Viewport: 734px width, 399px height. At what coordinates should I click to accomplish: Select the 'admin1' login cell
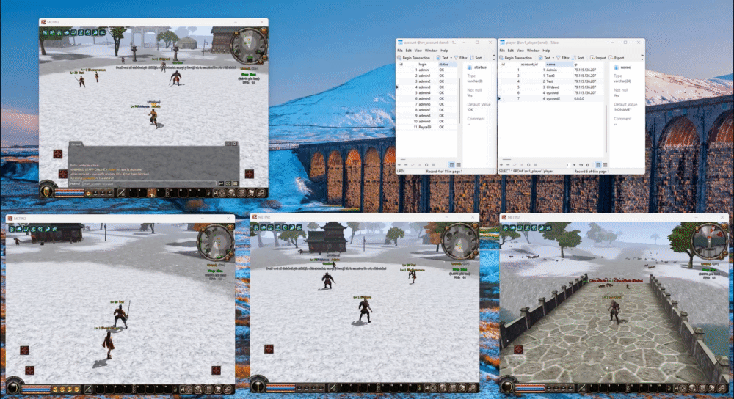click(x=428, y=76)
